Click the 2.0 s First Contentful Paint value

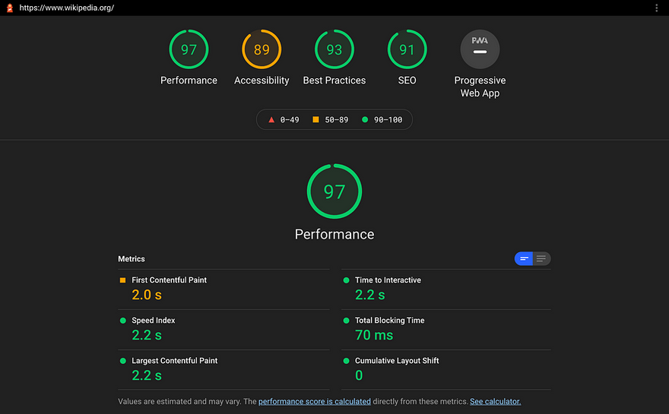click(x=147, y=295)
